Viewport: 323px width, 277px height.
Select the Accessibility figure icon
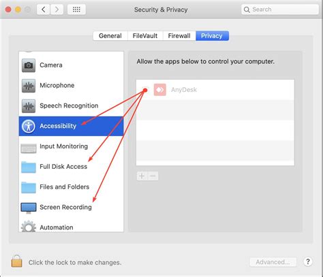[29, 126]
